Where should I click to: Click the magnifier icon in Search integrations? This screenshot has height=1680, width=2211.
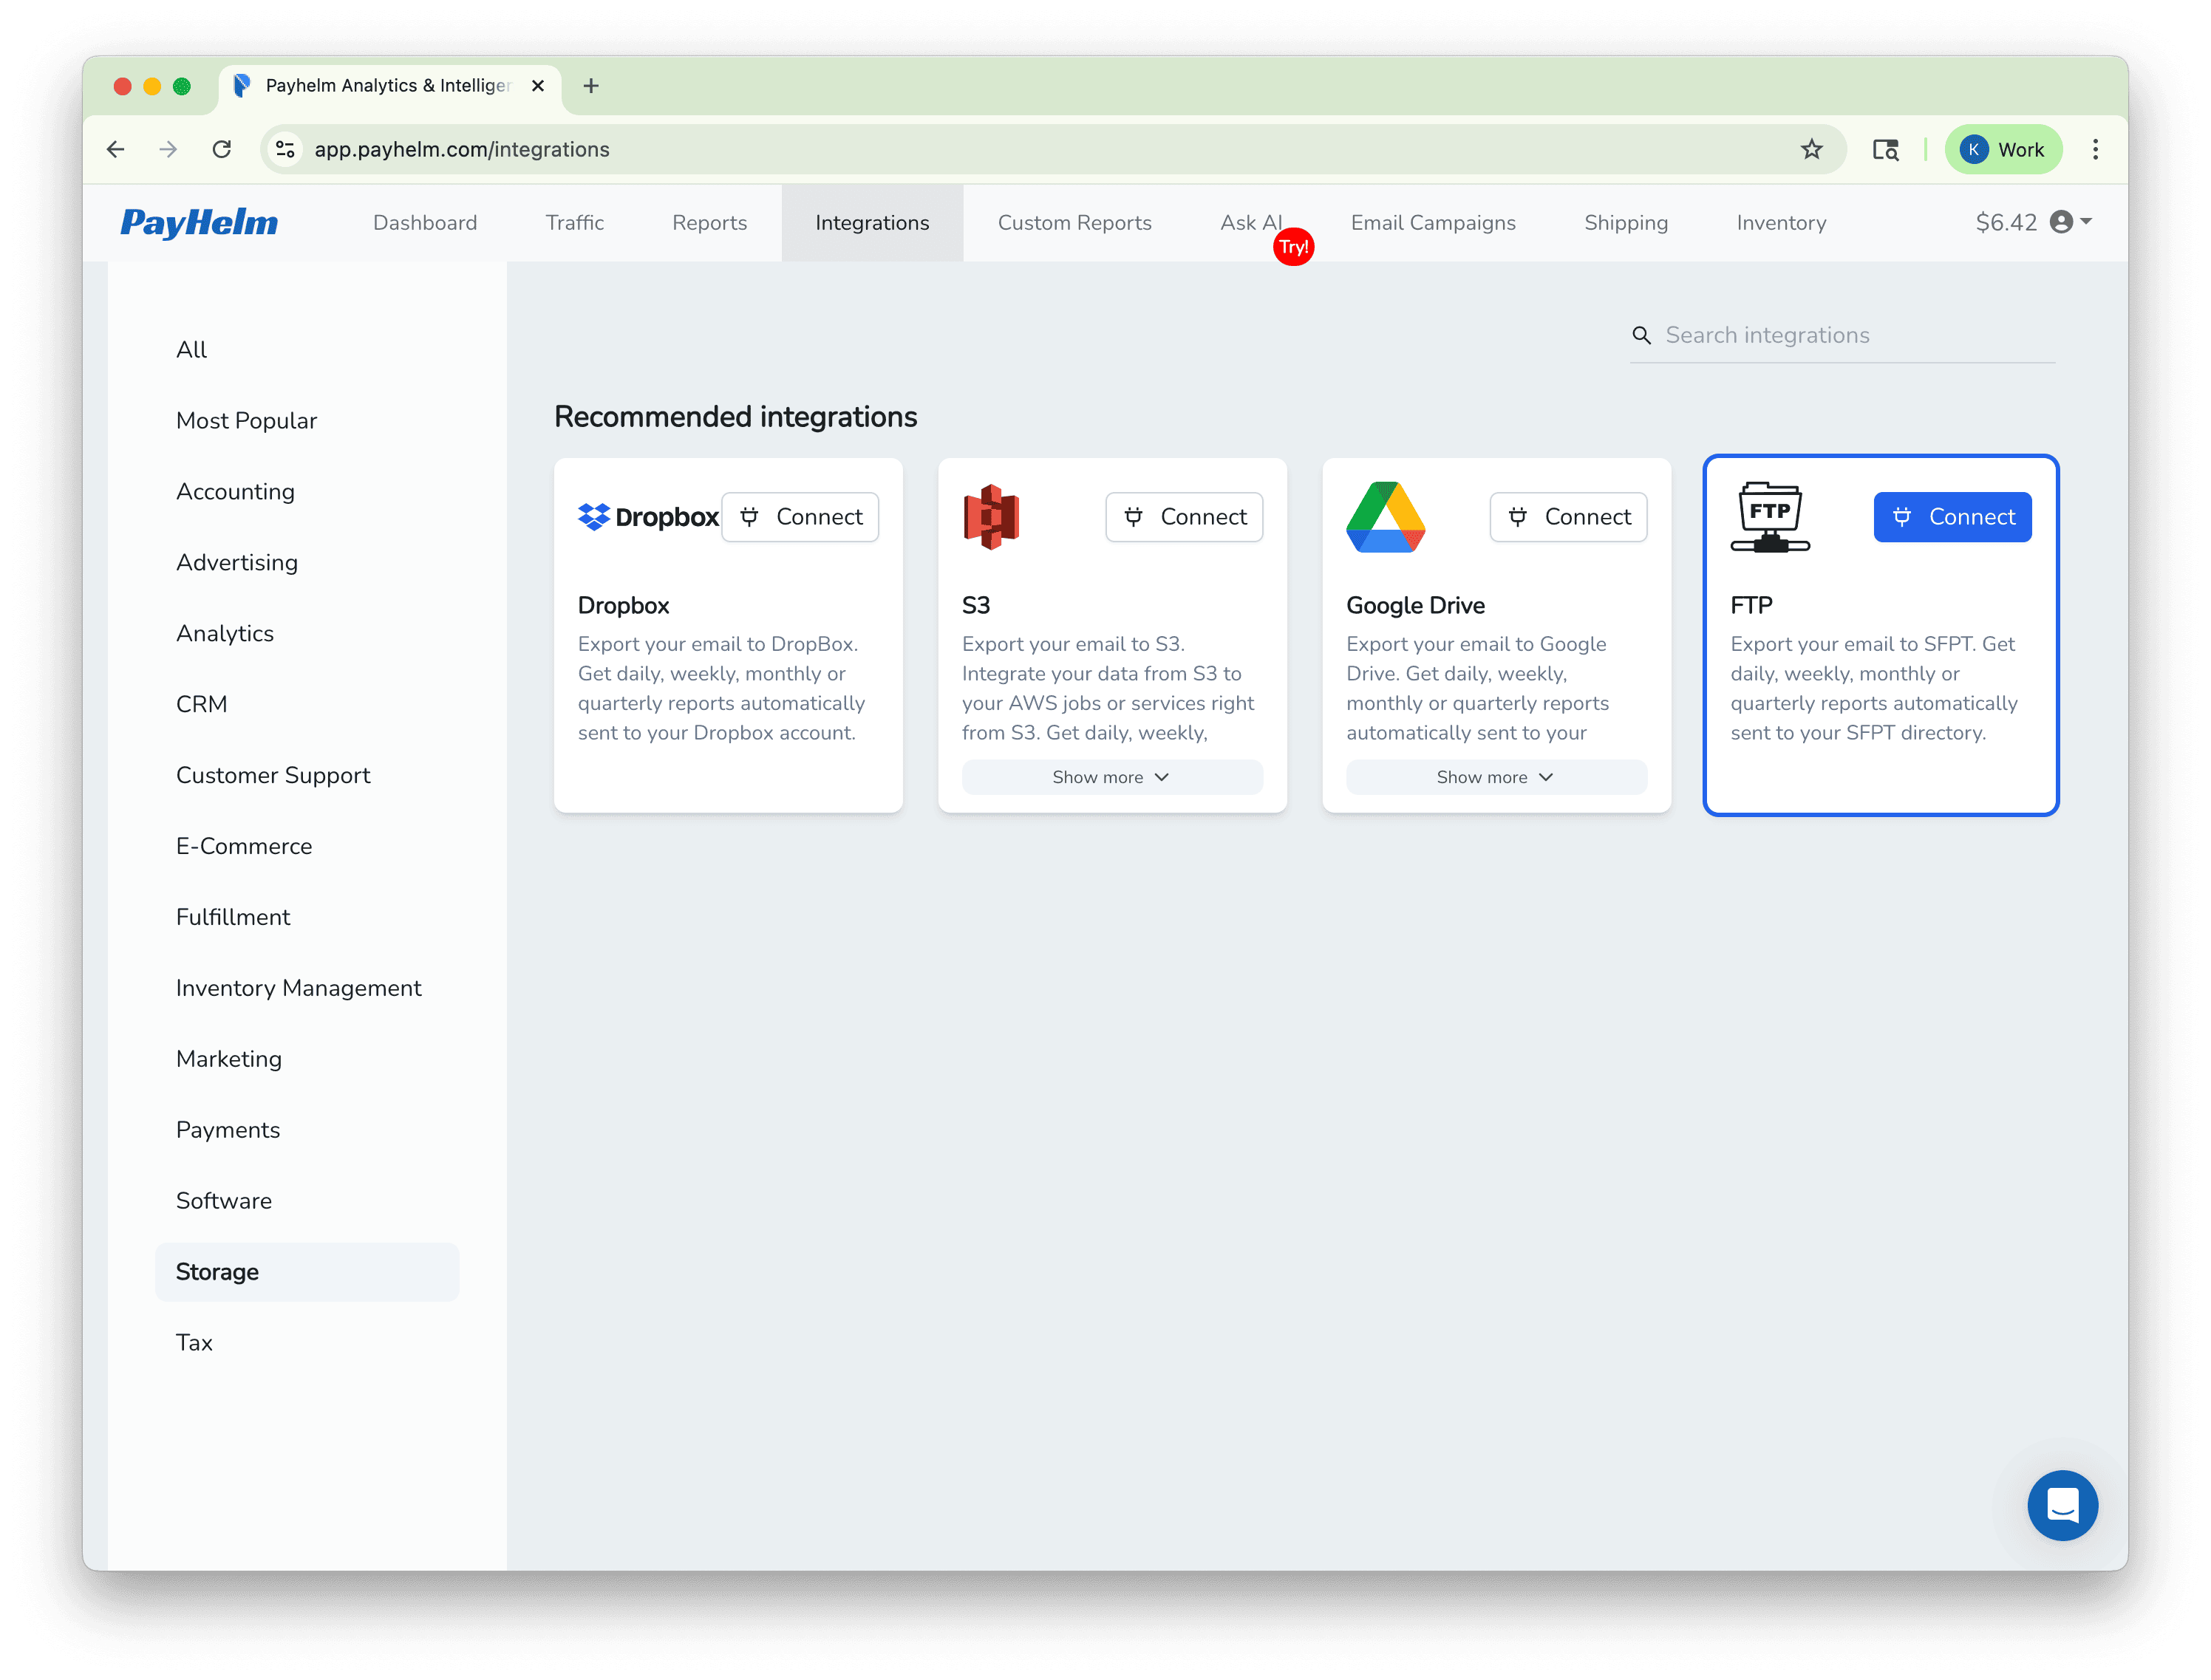click(1642, 335)
